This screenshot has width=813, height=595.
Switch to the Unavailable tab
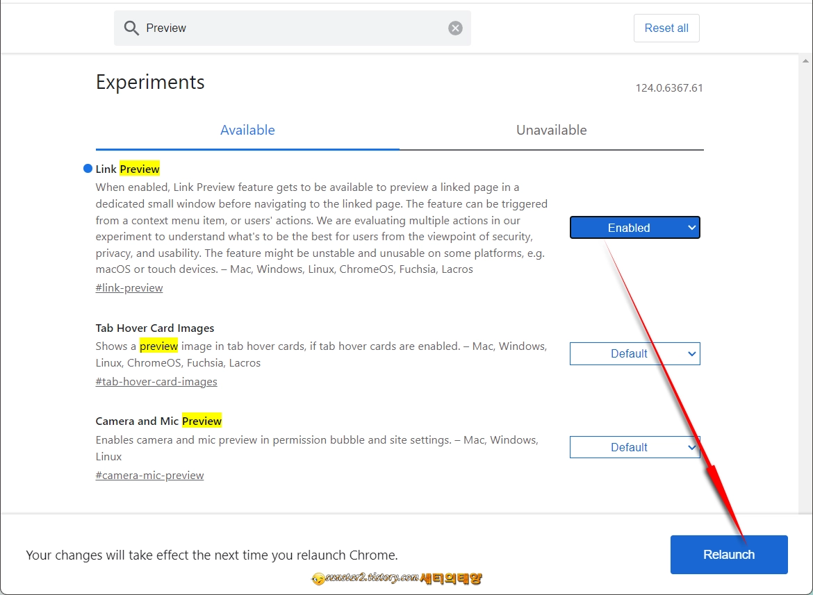coord(551,130)
